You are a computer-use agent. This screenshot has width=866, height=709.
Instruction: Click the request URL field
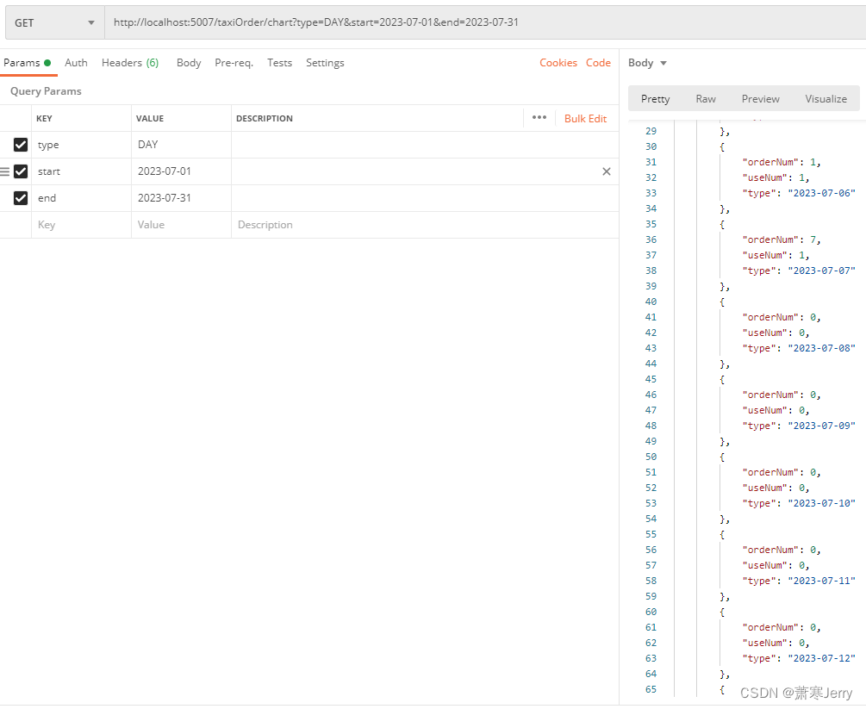pyautogui.click(x=485, y=22)
